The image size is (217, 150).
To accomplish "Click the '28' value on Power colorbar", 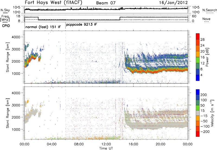I will (x=202, y=40).
